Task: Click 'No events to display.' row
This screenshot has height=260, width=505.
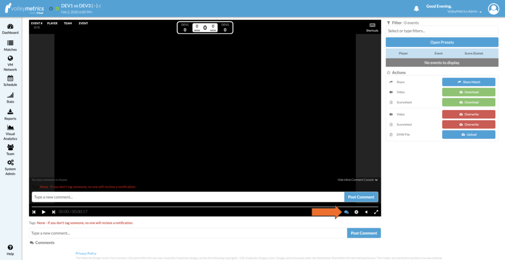Action: click(x=442, y=62)
